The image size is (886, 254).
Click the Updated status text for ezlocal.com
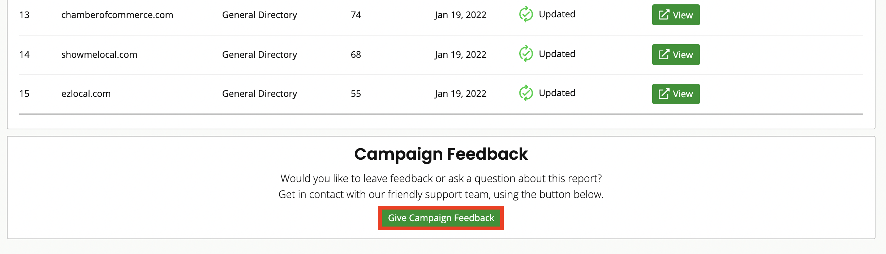(557, 93)
